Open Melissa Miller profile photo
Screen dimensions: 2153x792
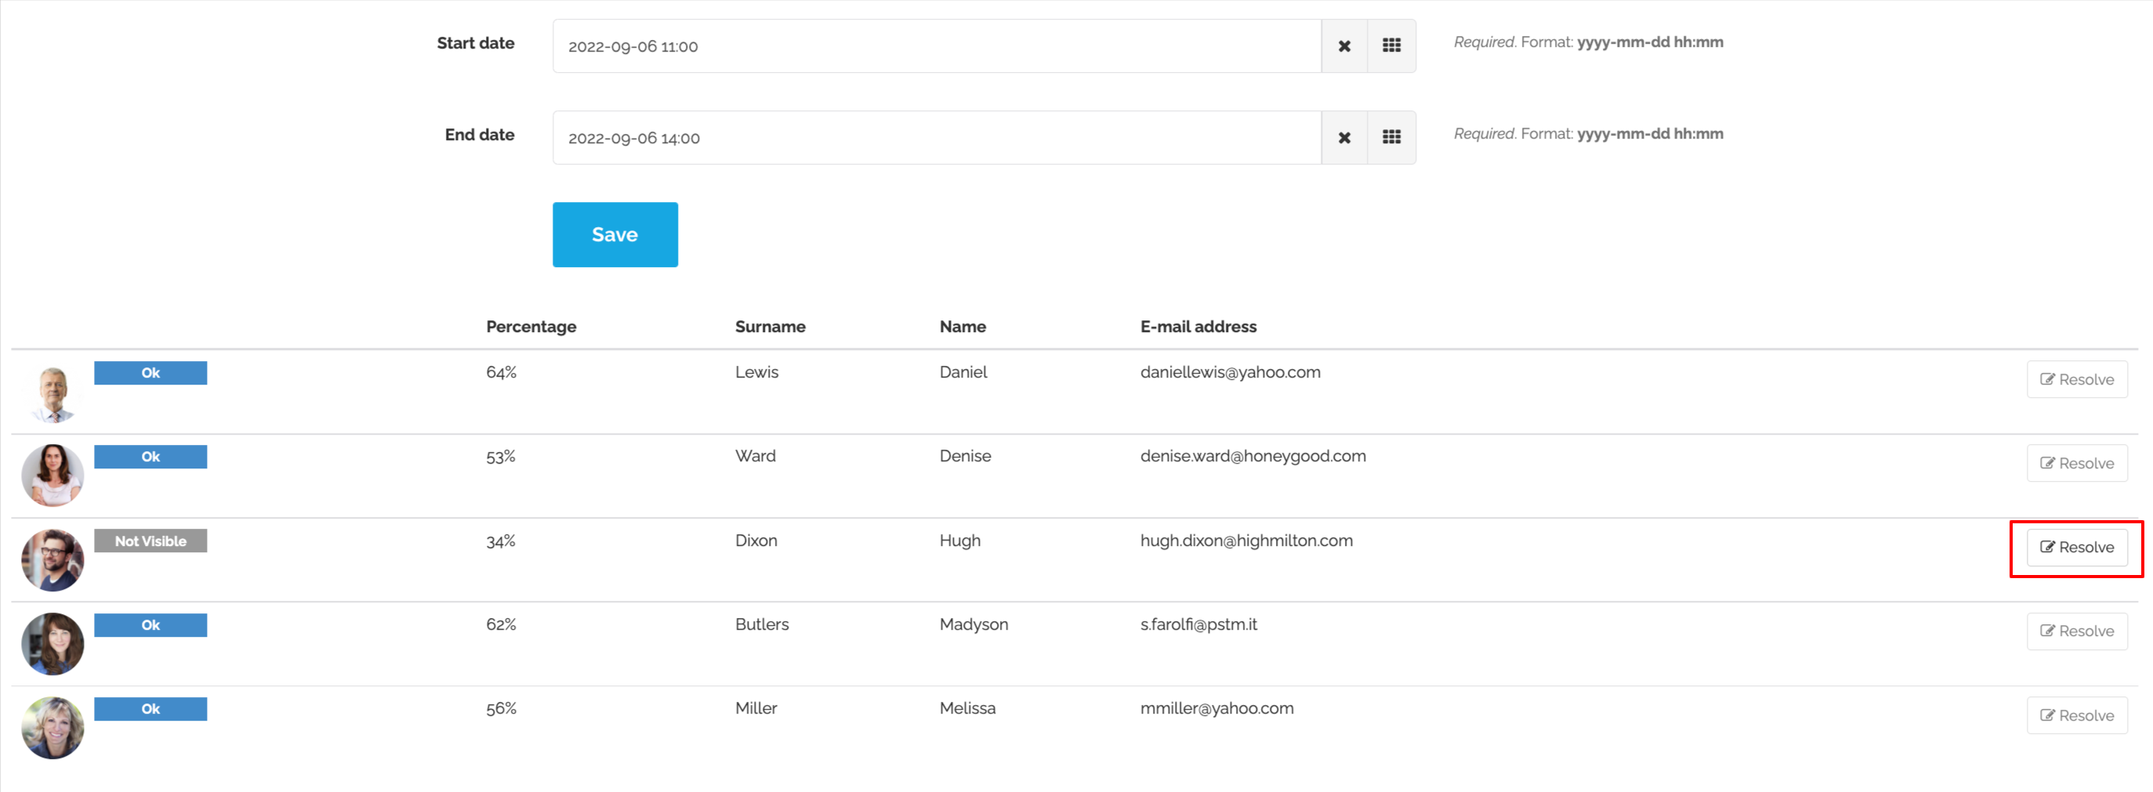click(x=53, y=728)
